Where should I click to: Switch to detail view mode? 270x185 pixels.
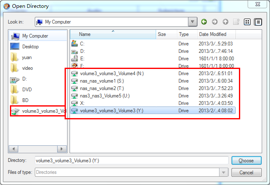(258, 22)
